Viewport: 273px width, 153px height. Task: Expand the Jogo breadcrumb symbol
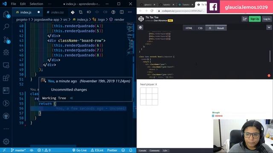coord(99,20)
